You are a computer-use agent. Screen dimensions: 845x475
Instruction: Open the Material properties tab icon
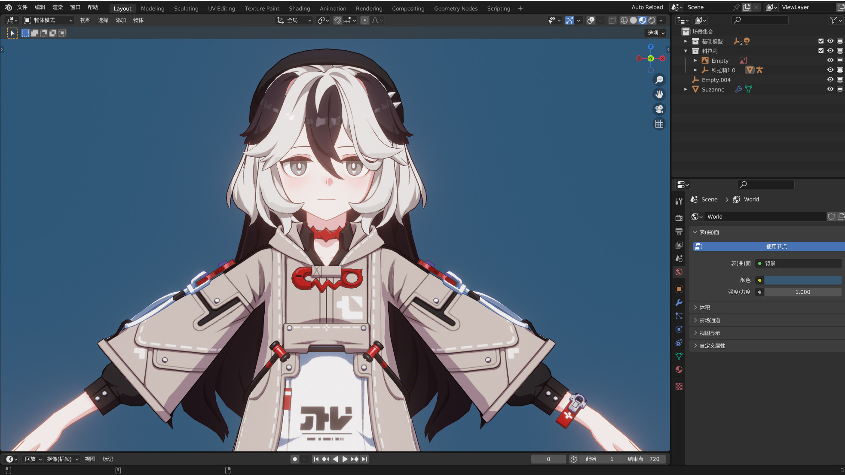[679, 370]
